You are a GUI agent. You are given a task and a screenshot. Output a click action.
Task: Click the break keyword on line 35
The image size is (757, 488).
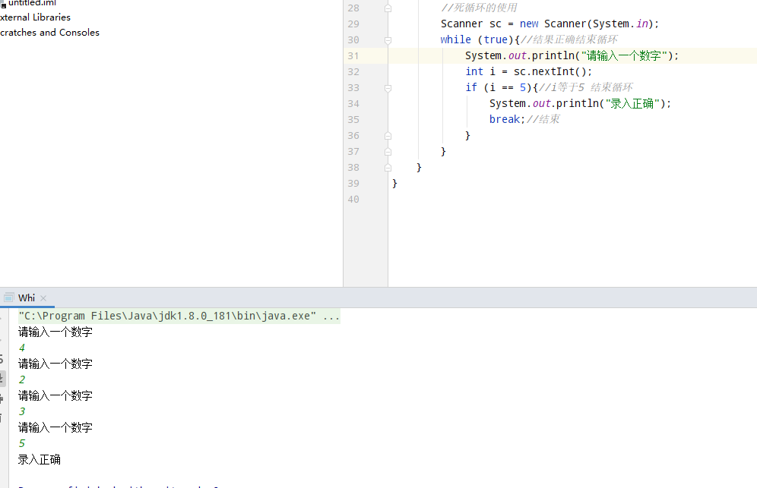(x=505, y=119)
